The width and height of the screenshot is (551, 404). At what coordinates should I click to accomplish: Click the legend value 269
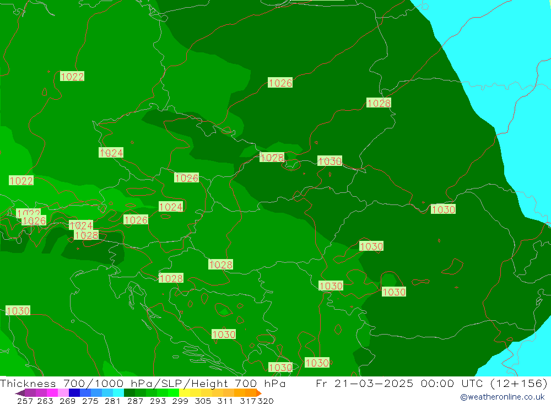(x=67, y=401)
